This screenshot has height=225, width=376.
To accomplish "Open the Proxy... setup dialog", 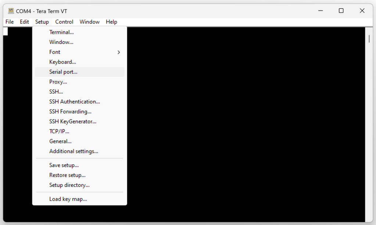I will pyautogui.click(x=58, y=82).
